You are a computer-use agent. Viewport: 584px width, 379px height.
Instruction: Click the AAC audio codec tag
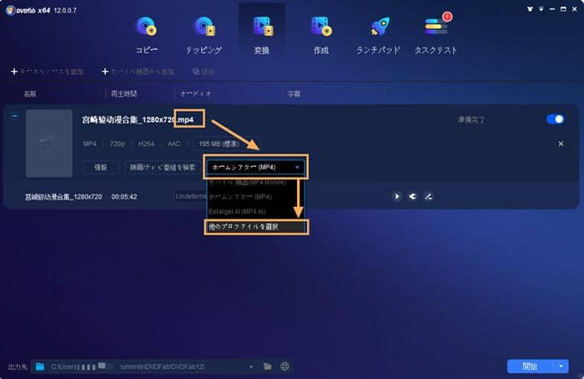[174, 144]
